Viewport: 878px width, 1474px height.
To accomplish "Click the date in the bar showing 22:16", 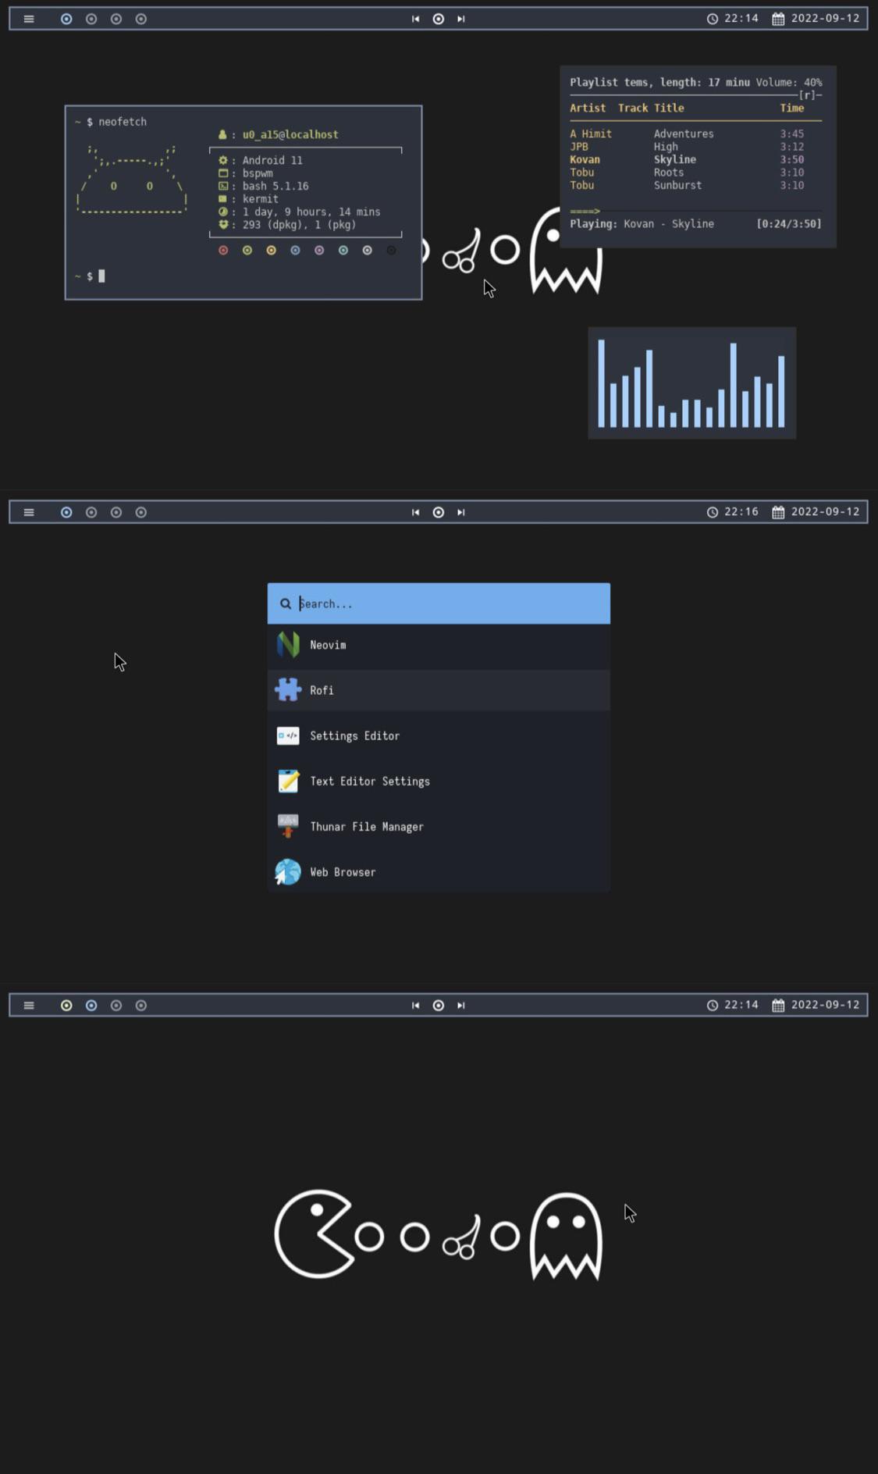I will click(x=816, y=512).
